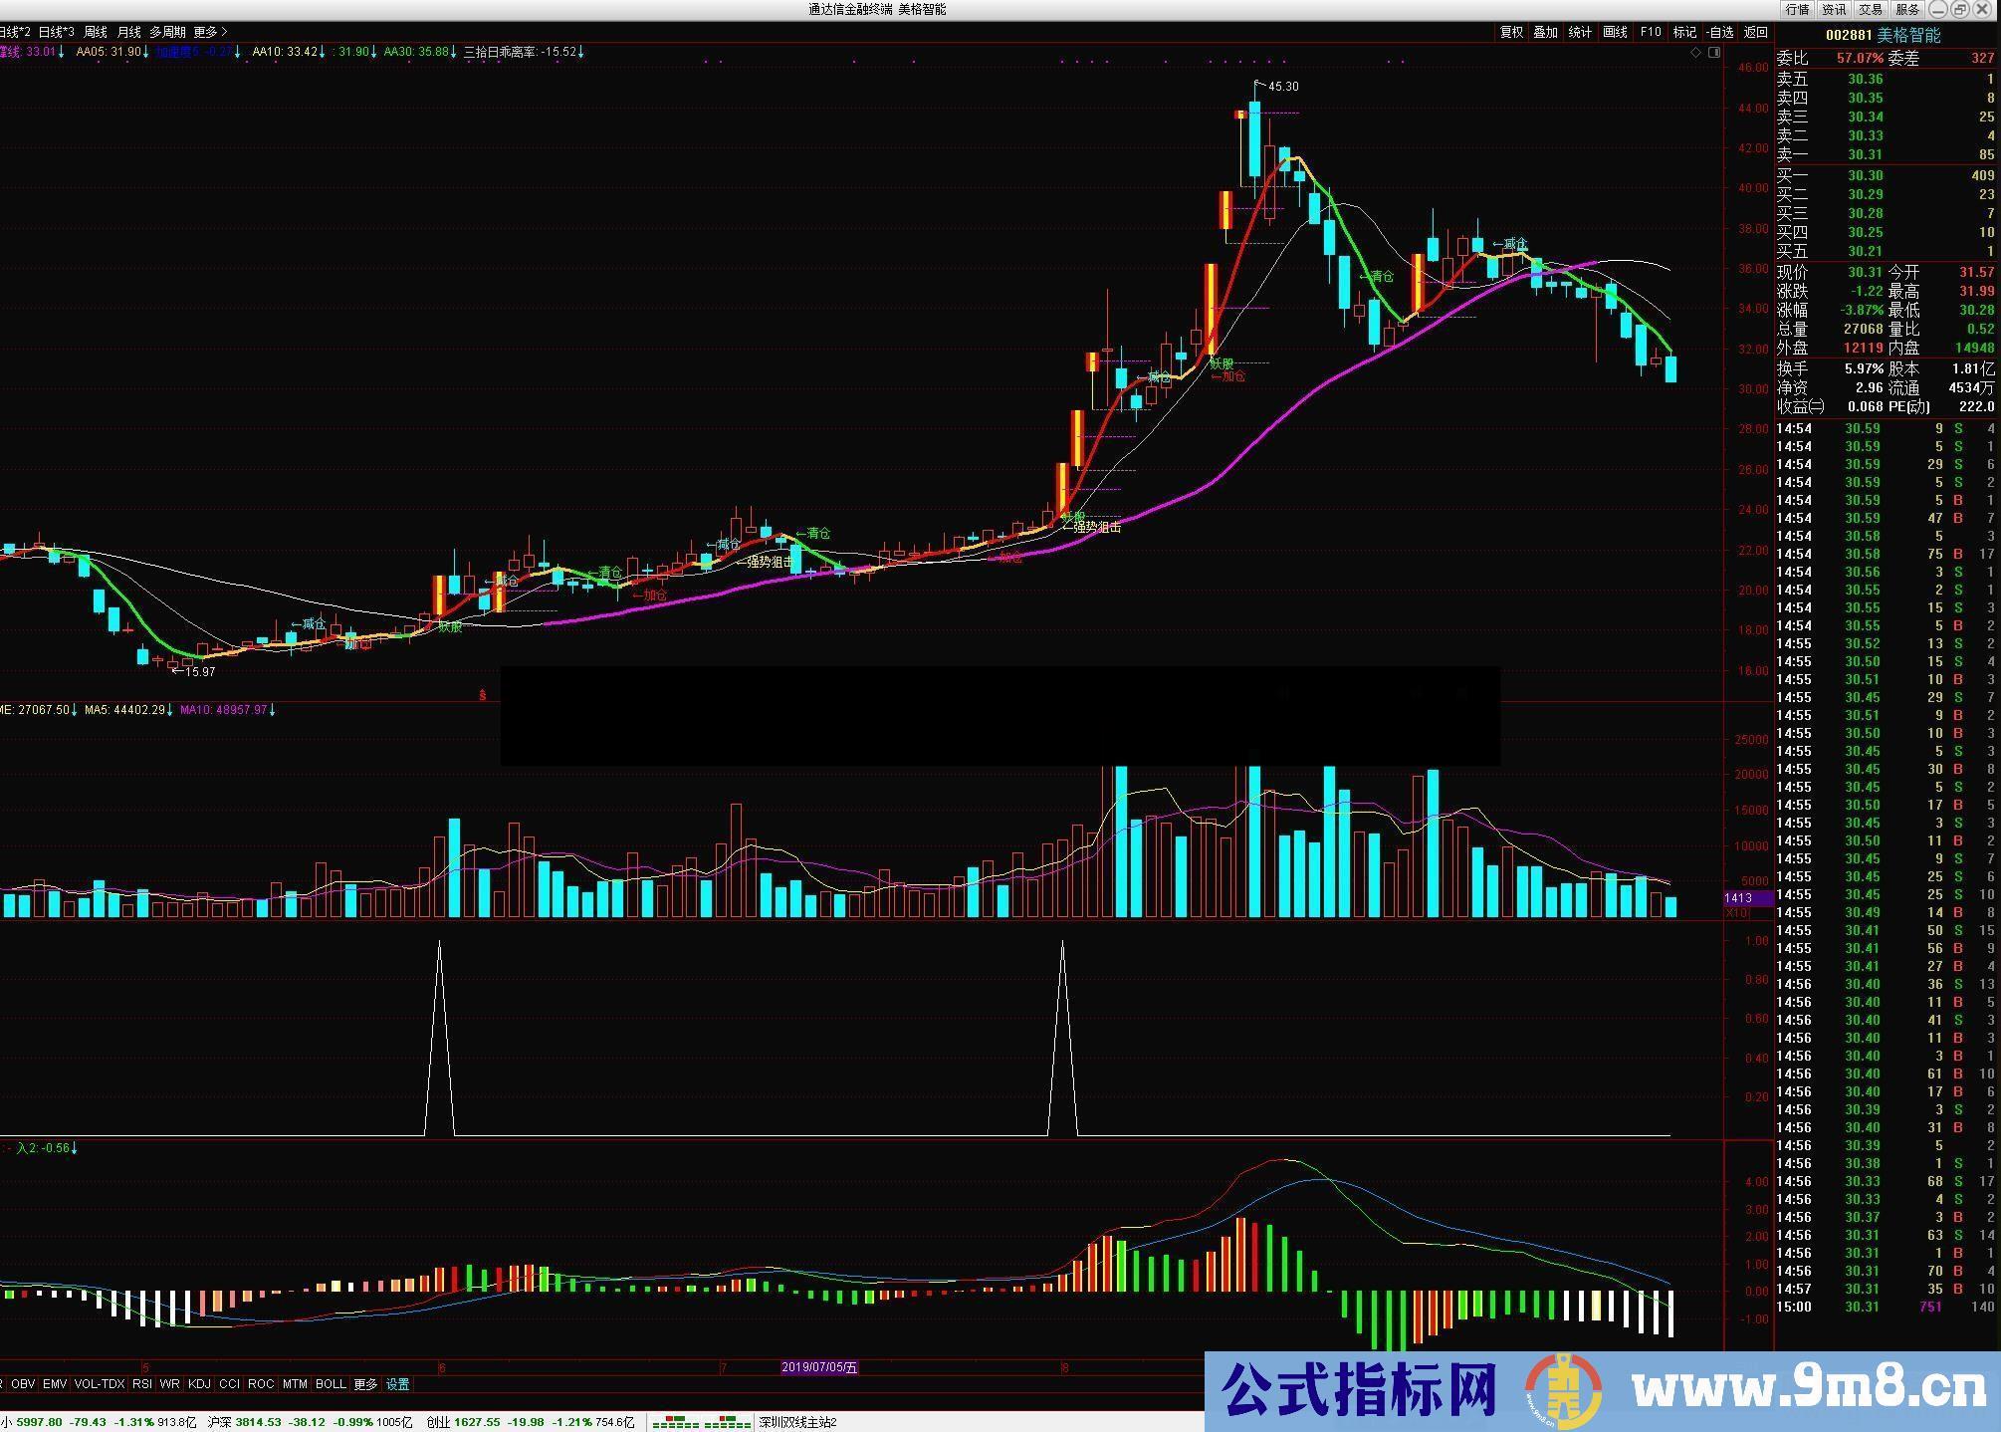The width and height of the screenshot is (2001, 1432).
Task: Click the 返回 back button
Action: click(1755, 32)
